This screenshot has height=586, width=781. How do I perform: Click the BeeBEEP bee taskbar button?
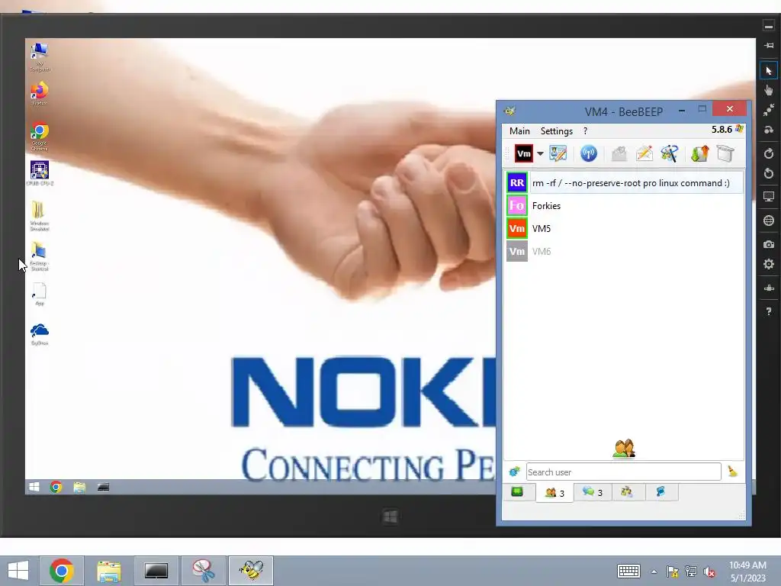(250, 571)
